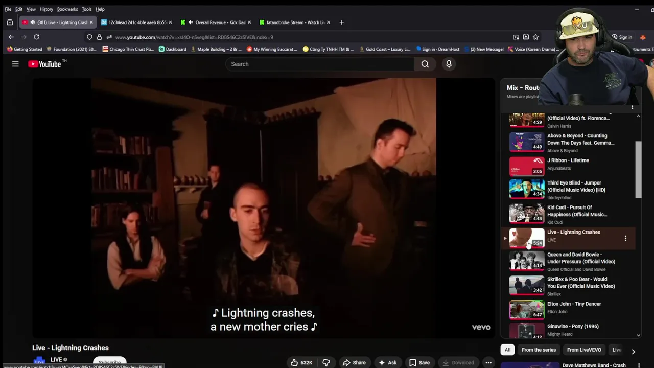
Task: Open the Dashboard bookmark
Action: pyautogui.click(x=173, y=49)
